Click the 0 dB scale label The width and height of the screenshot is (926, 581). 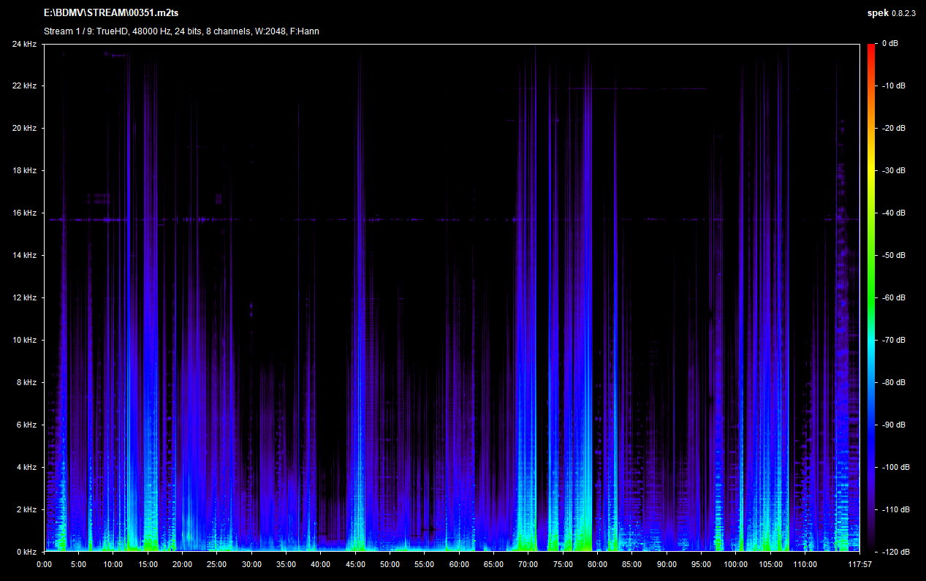click(x=889, y=44)
